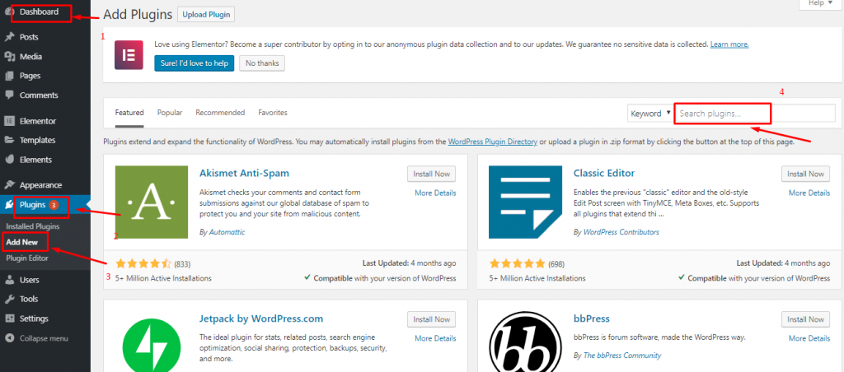The width and height of the screenshot is (844, 372).
Task: Open the WordPress Plugin Directory link
Action: (493, 142)
